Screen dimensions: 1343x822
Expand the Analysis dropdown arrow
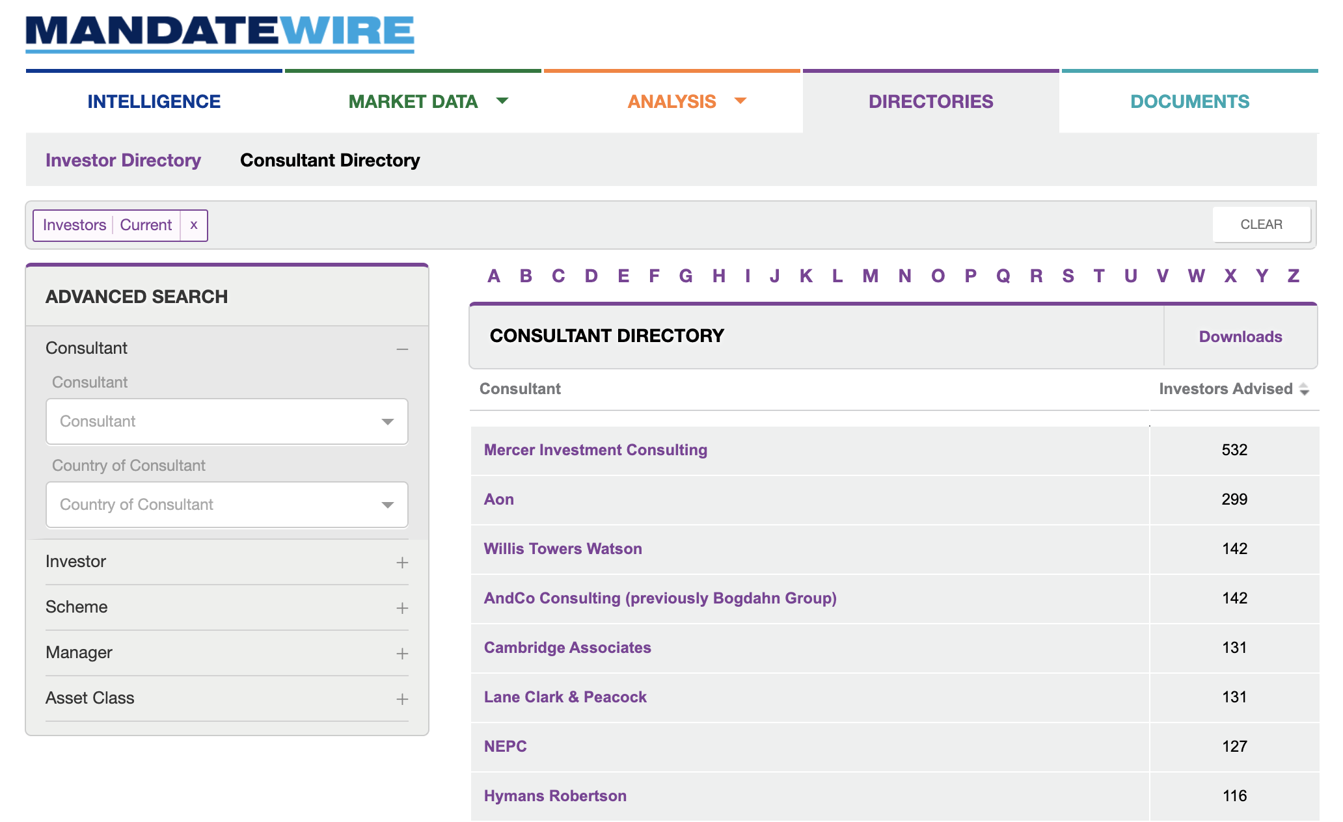click(x=740, y=101)
